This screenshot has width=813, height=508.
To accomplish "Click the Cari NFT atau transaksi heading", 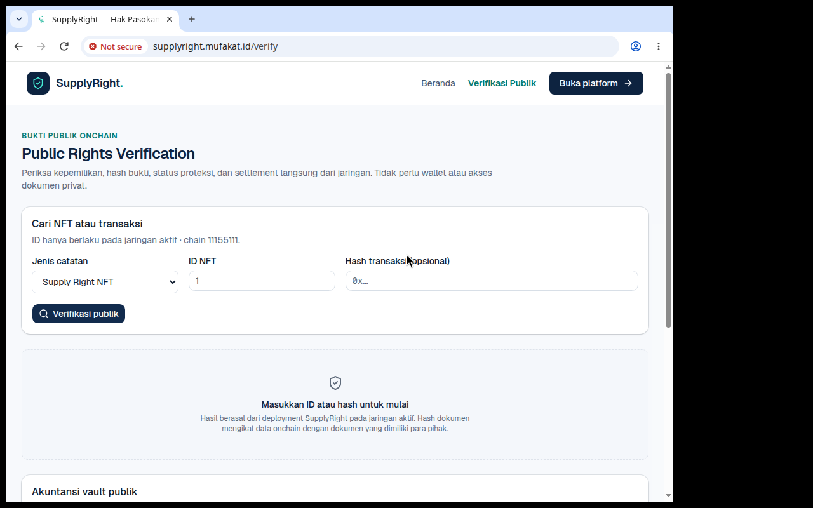I will pyautogui.click(x=87, y=224).
